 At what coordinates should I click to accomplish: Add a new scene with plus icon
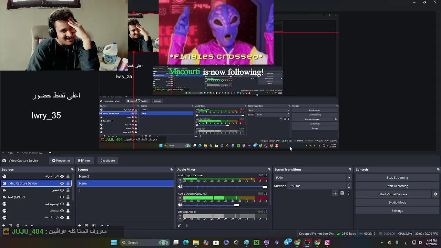[x=80, y=226]
